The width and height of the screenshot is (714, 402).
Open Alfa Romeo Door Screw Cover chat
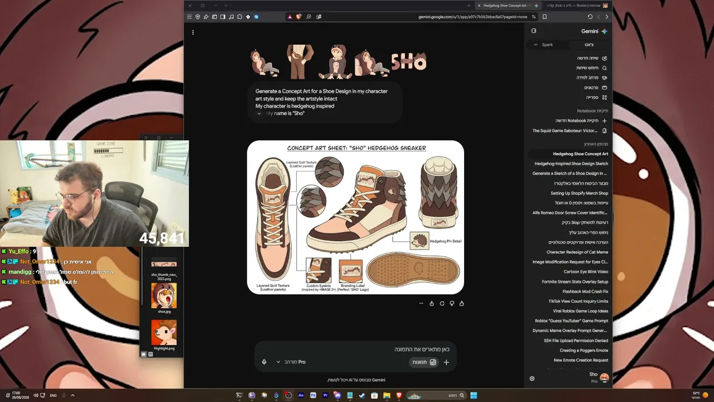pos(570,213)
